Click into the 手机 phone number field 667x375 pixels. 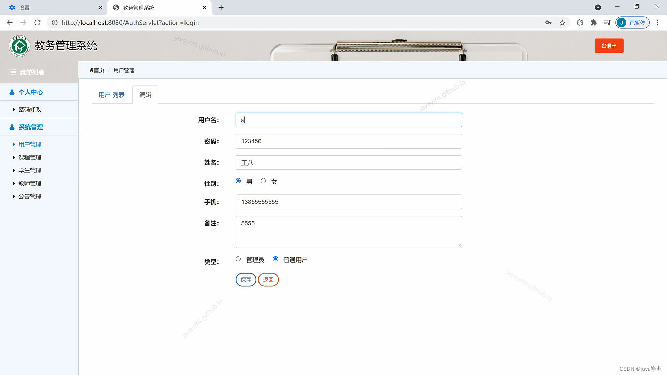[348, 202]
